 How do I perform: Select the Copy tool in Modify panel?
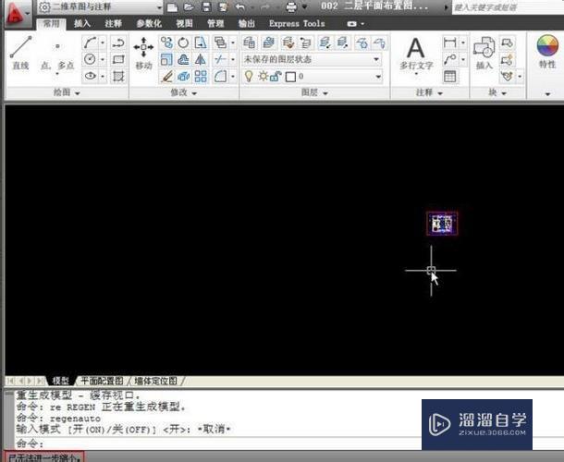point(166,43)
